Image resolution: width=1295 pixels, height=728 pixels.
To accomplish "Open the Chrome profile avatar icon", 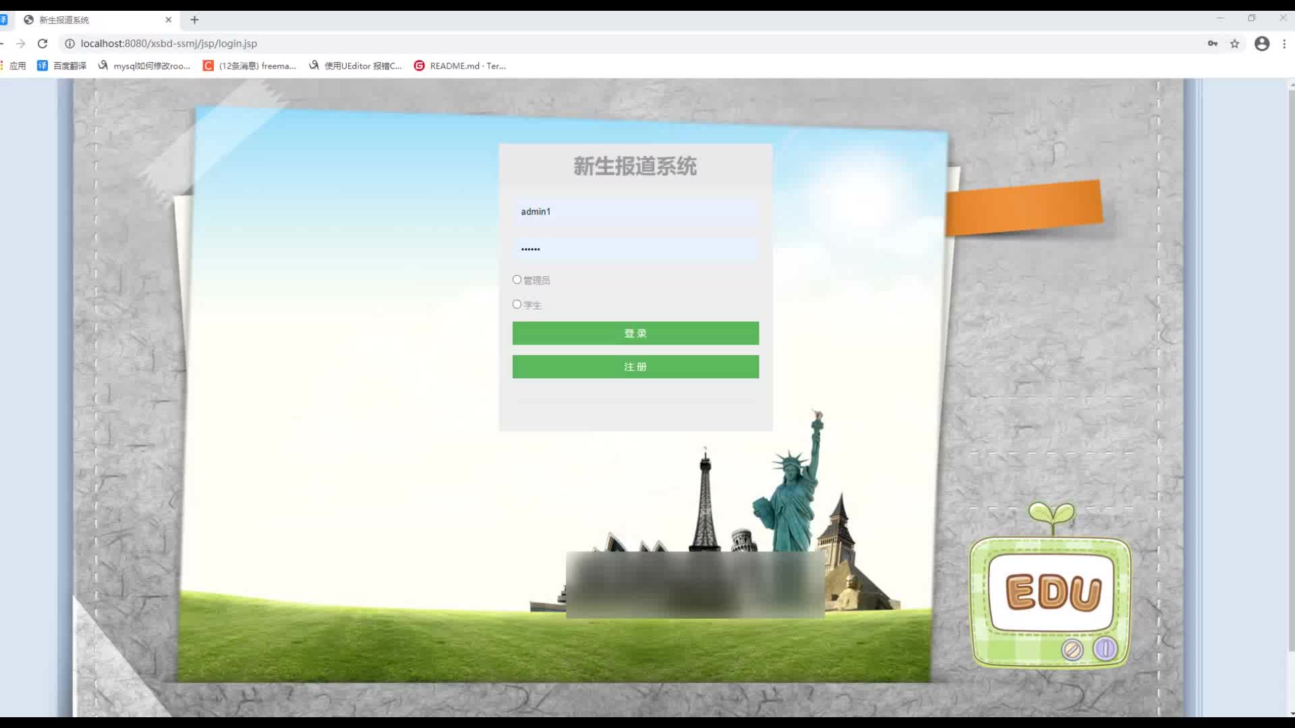I will coord(1262,44).
